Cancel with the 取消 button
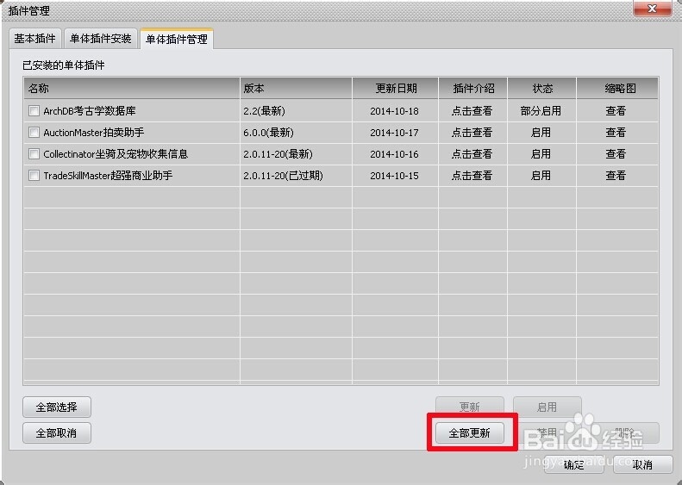 [x=643, y=464]
